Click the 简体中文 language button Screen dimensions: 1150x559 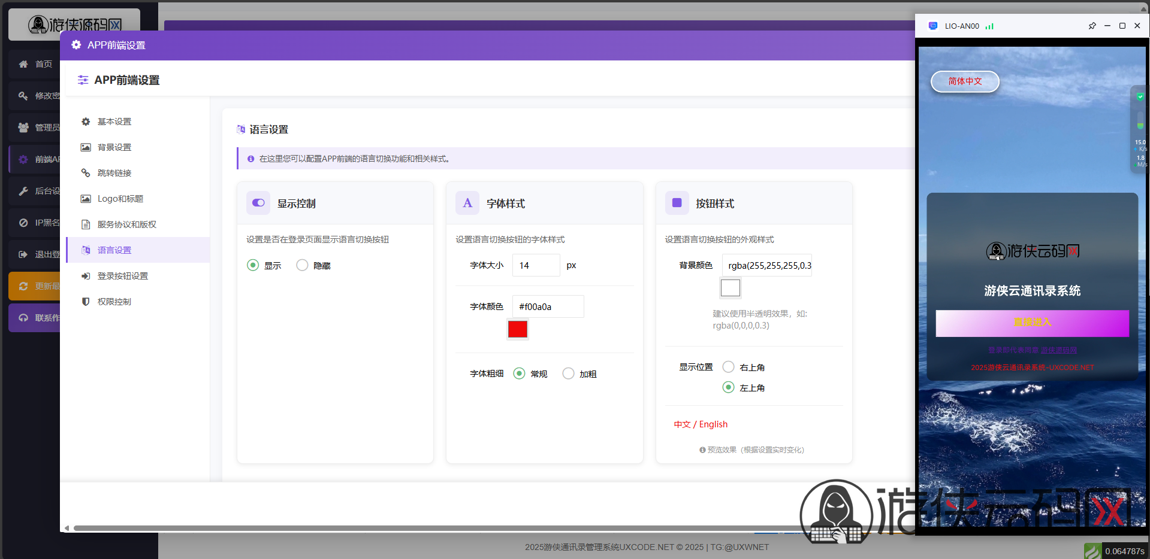point(965,81)
